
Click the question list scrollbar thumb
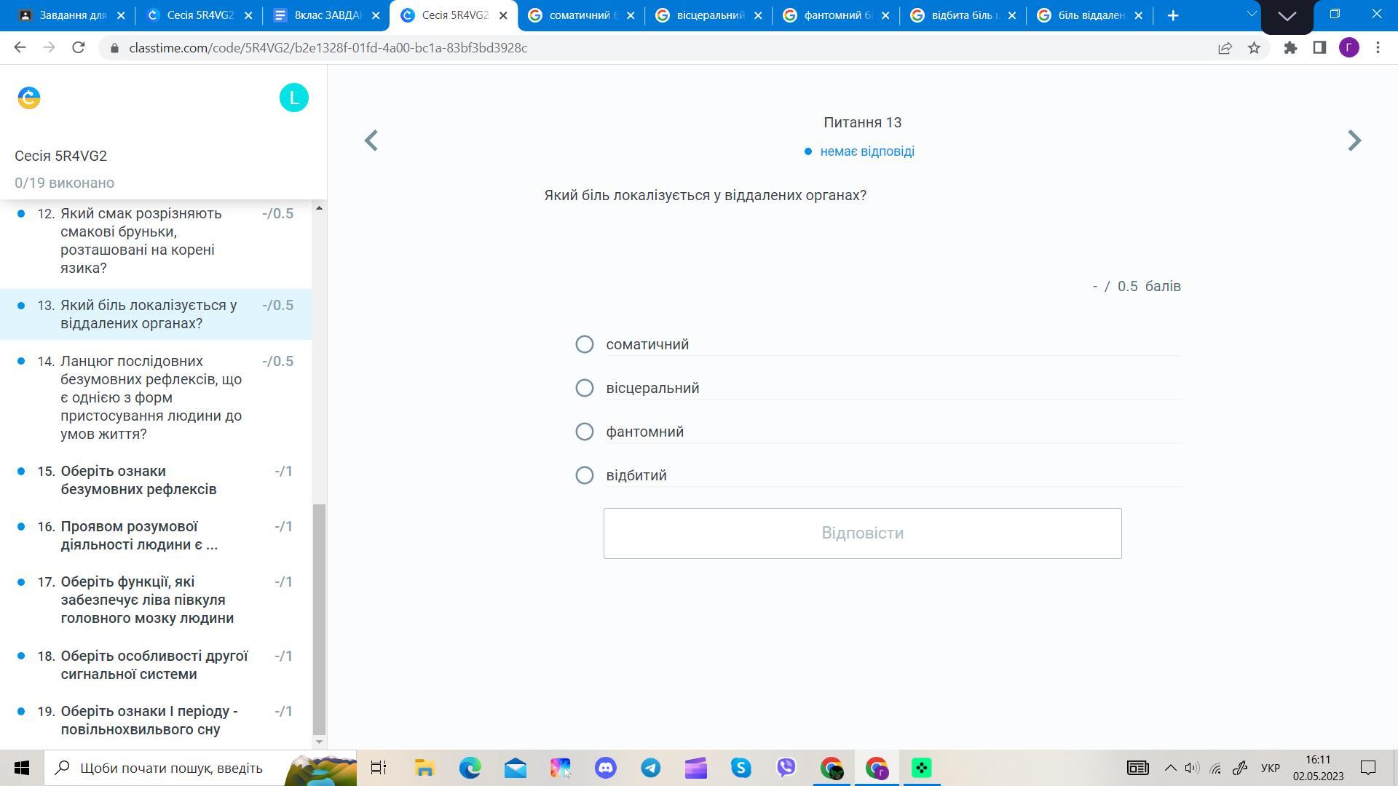319,619
